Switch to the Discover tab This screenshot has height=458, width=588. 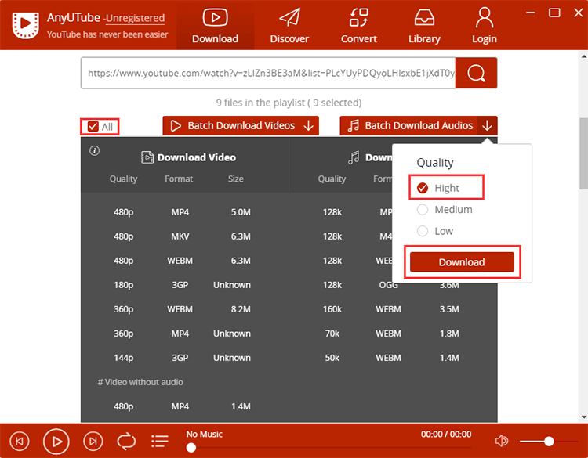click(289, 26)
